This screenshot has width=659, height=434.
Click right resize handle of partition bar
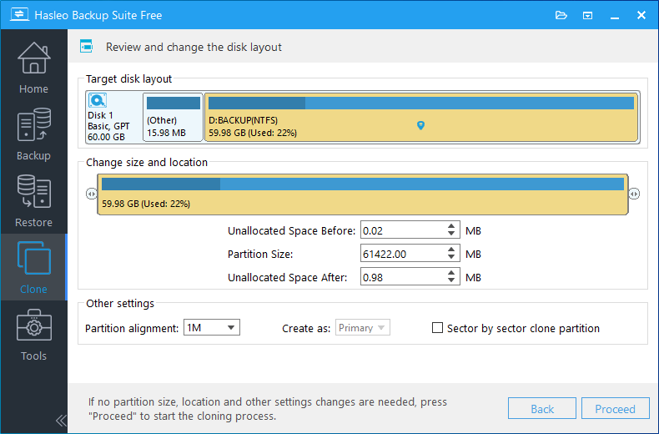pos(634,194)
